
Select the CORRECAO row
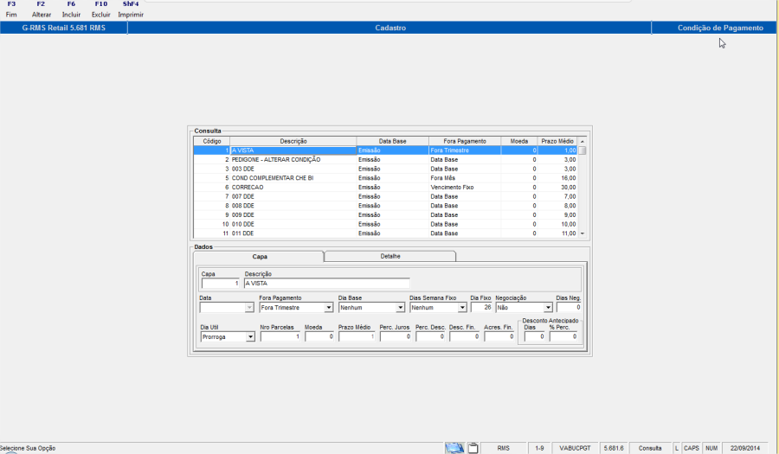pos(386,187)
